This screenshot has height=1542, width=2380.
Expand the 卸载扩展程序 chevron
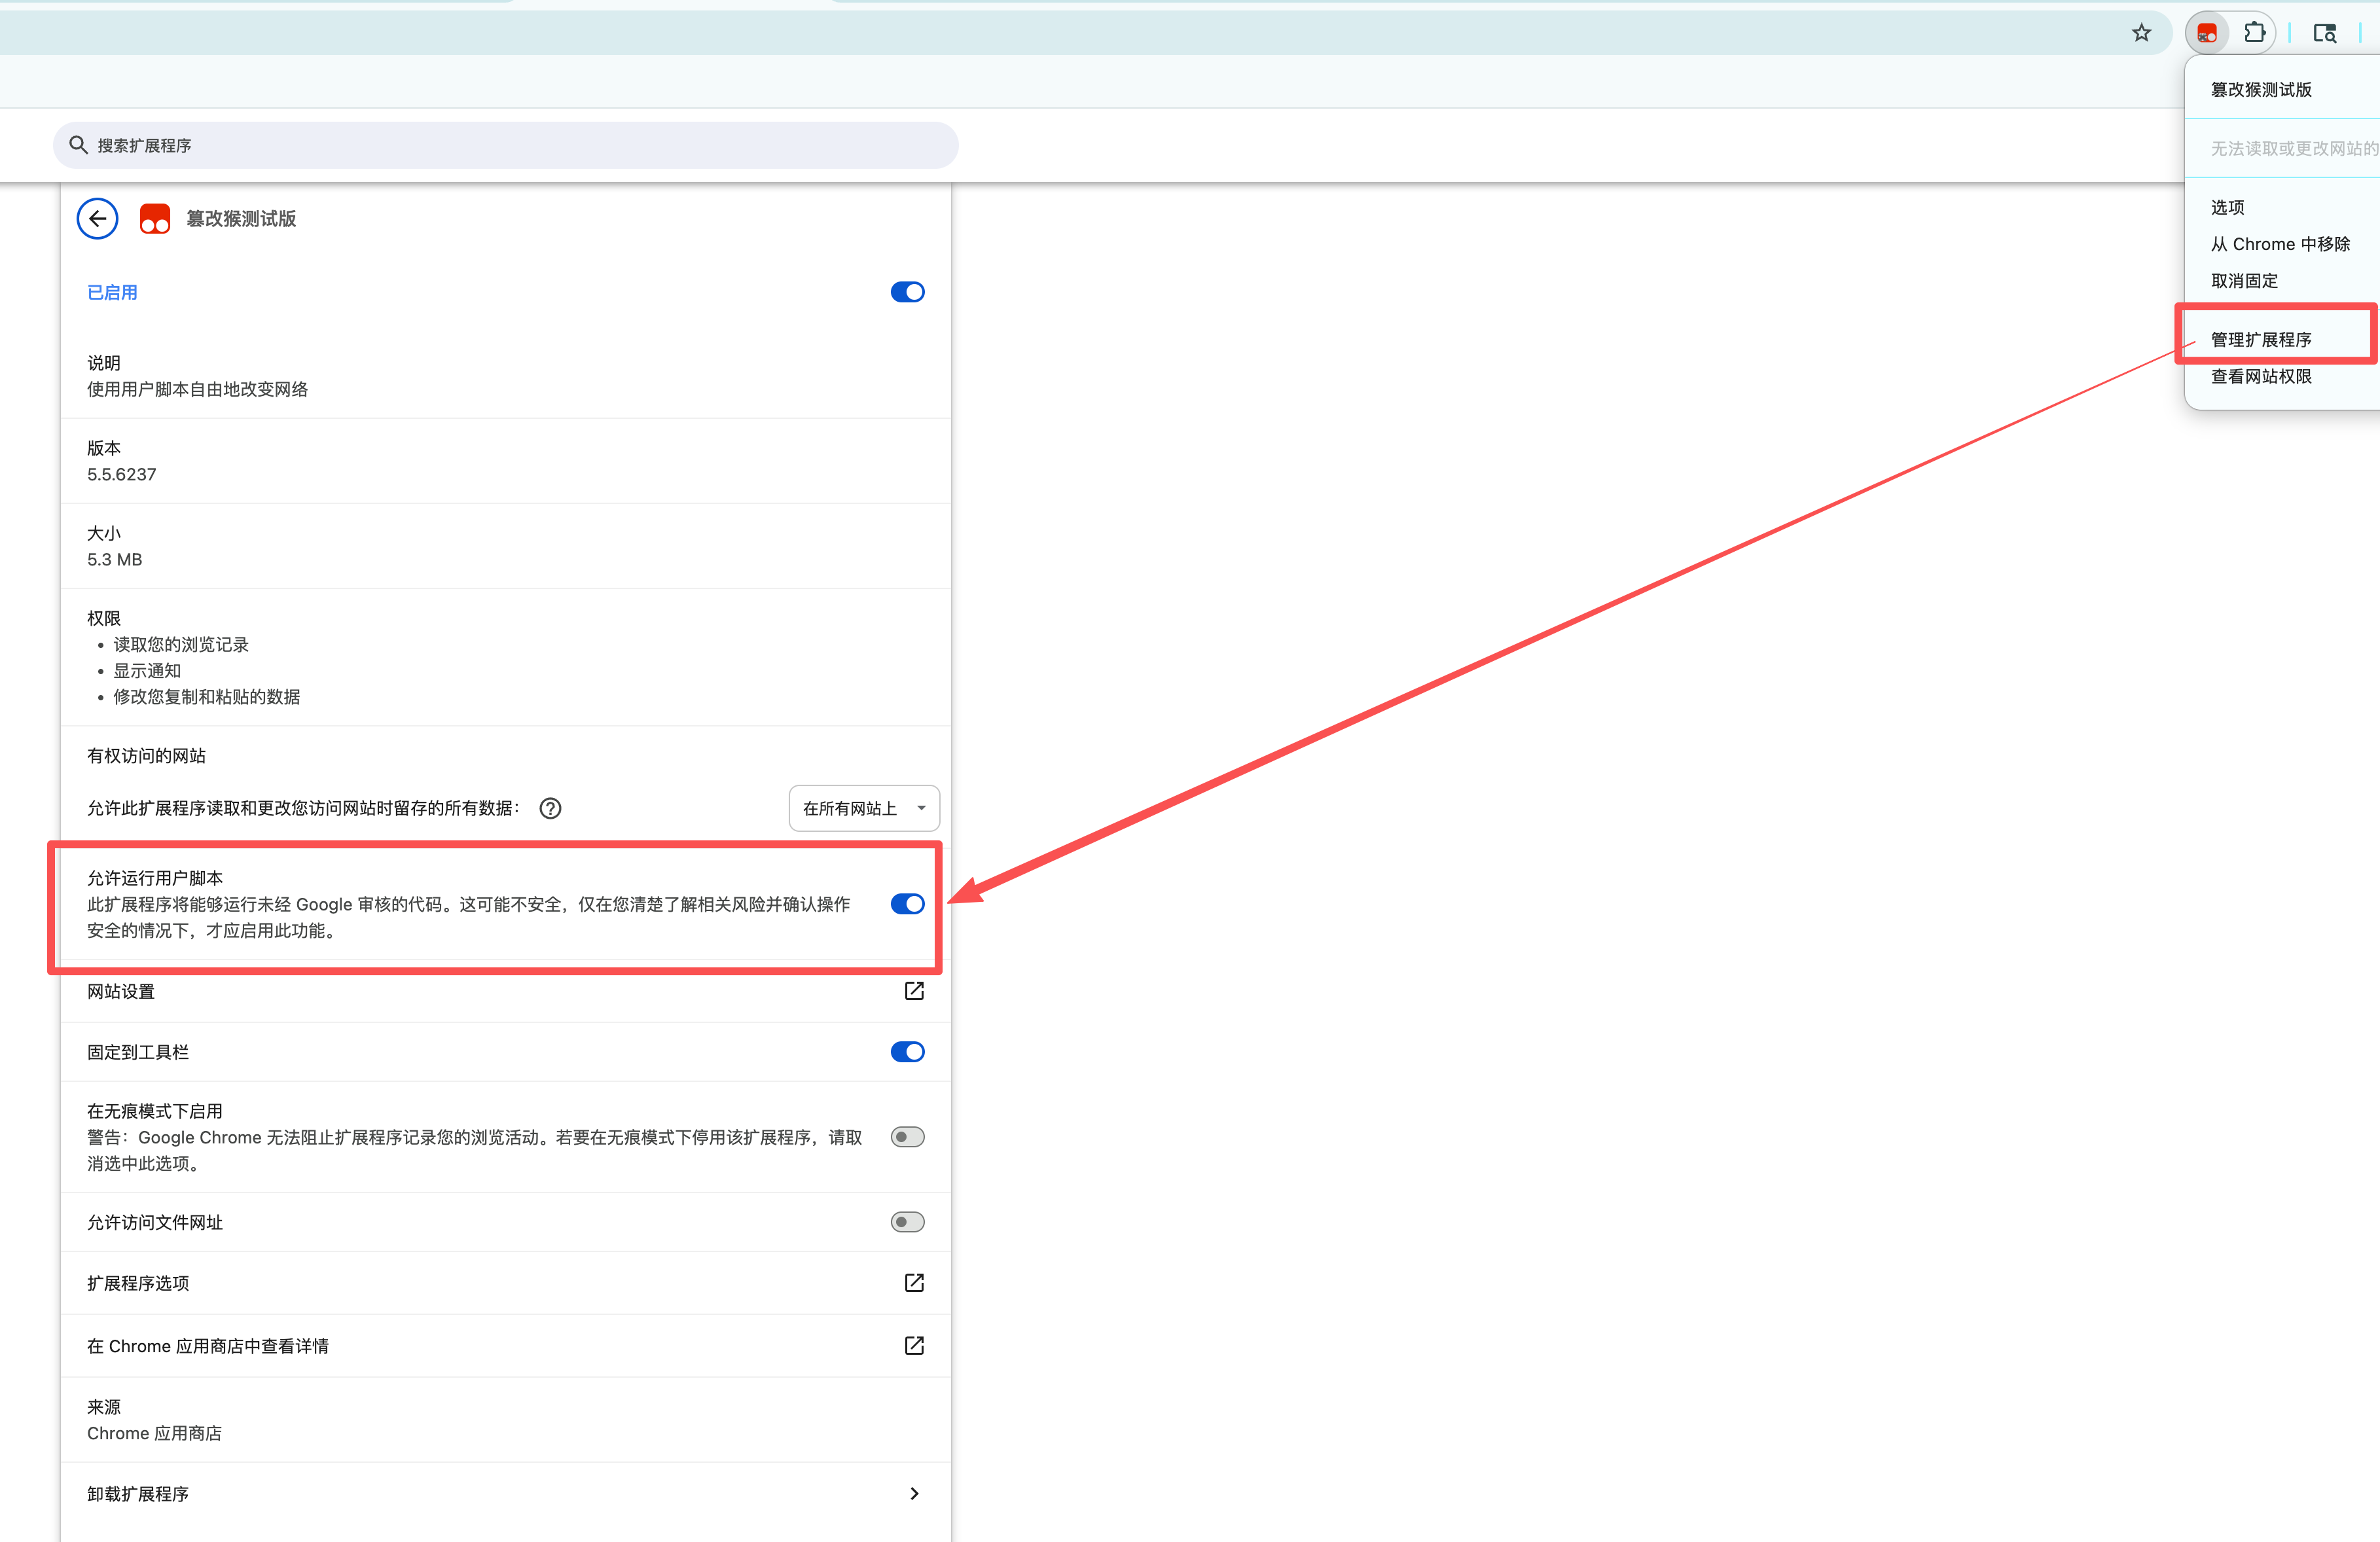[914, 1494]
